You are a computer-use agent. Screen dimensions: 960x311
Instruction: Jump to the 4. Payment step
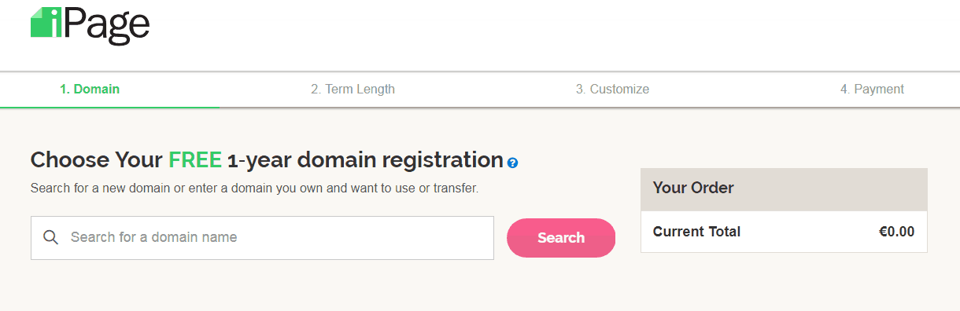(872, 89)
